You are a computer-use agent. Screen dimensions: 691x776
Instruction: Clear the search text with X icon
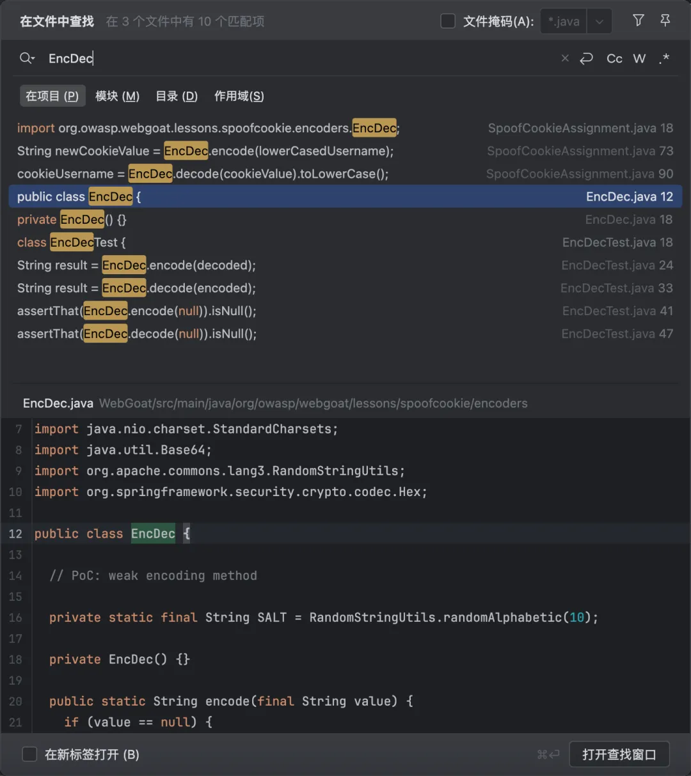565,58
